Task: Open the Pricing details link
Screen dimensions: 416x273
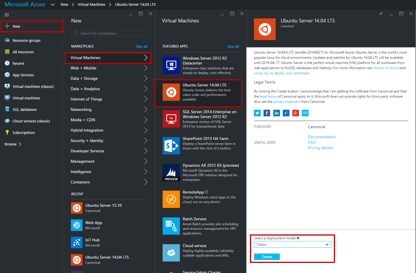Action: (320, 148)
